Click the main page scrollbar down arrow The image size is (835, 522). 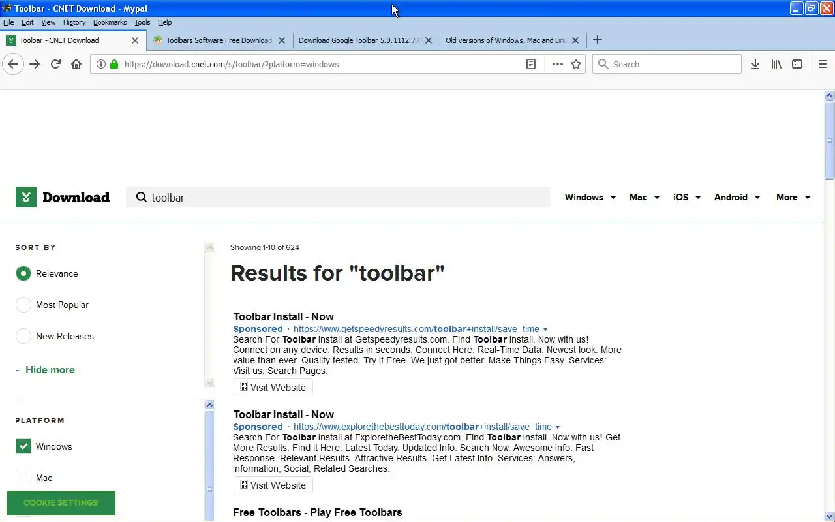[830, 516]
